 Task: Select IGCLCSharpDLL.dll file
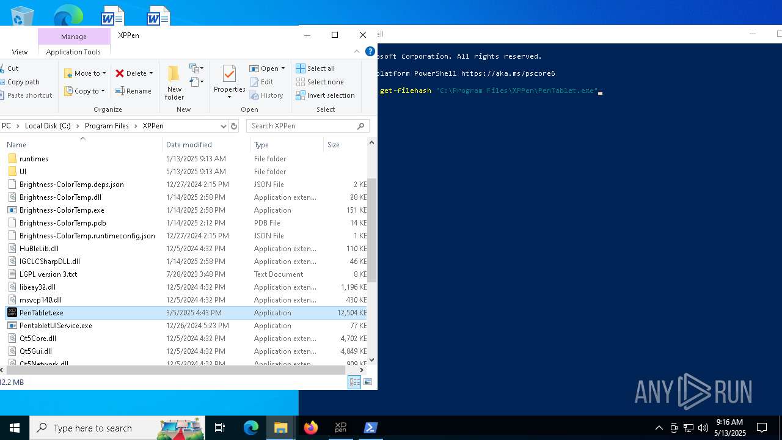click(x=49, y=262)
